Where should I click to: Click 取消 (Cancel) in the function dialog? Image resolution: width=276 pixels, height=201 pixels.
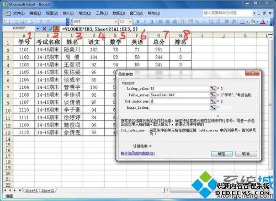pos(246,154)
